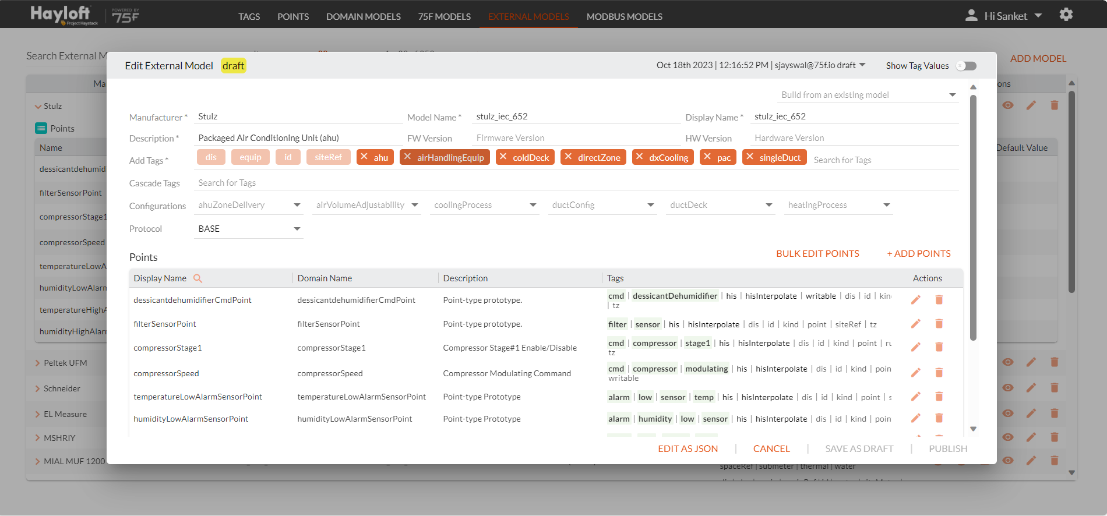The height and width of the screenshot is (516, 1107).
Task: Click the search icon beside Display Name
Action: (x=198, y=278)
